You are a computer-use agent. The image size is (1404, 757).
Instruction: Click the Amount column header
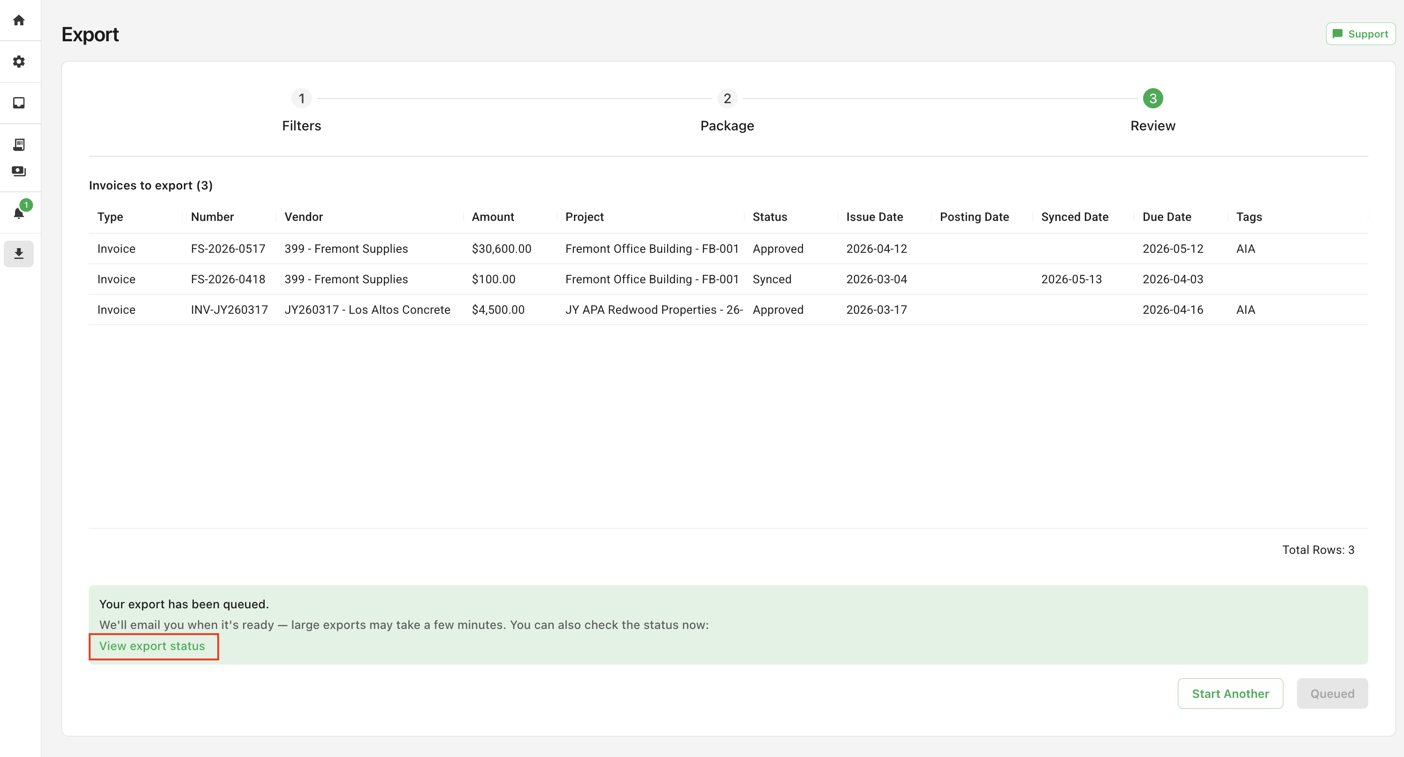493,217
